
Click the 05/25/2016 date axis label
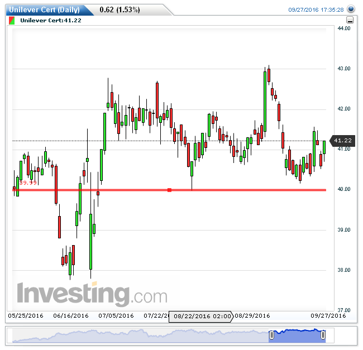pos(26,316)
